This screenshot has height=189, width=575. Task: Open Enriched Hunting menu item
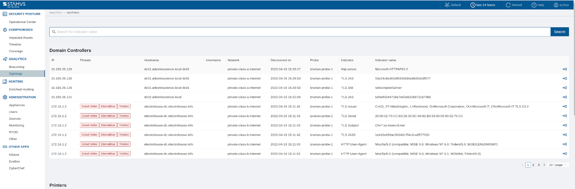click(21, 89)
